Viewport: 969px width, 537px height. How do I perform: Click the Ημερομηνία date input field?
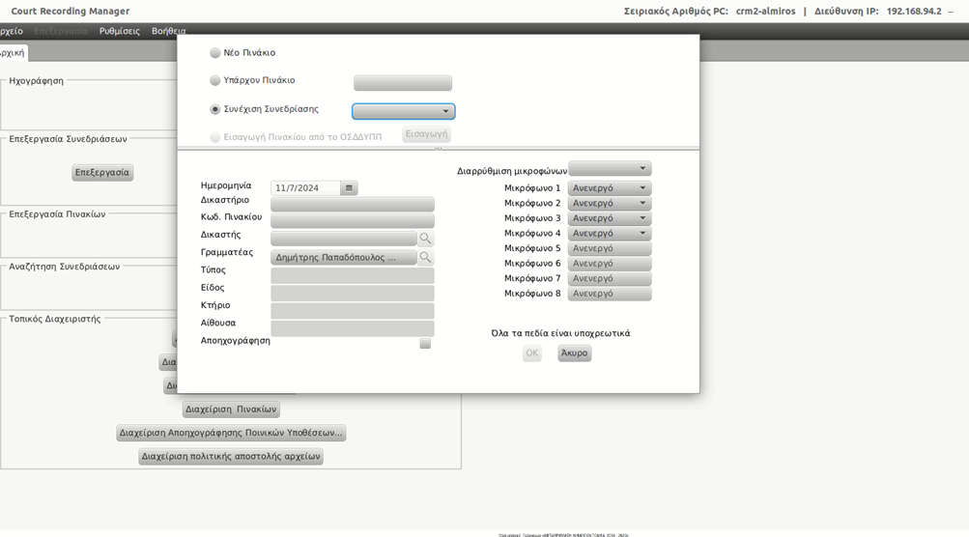click(x=305, y=188)
